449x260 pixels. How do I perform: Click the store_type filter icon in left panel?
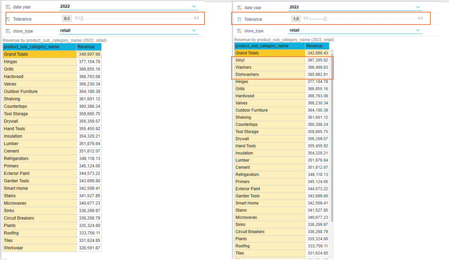pyautogui.click(x=8, y=31)
